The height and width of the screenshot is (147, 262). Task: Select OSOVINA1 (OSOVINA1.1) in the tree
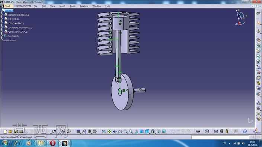(x=20, y=27)
